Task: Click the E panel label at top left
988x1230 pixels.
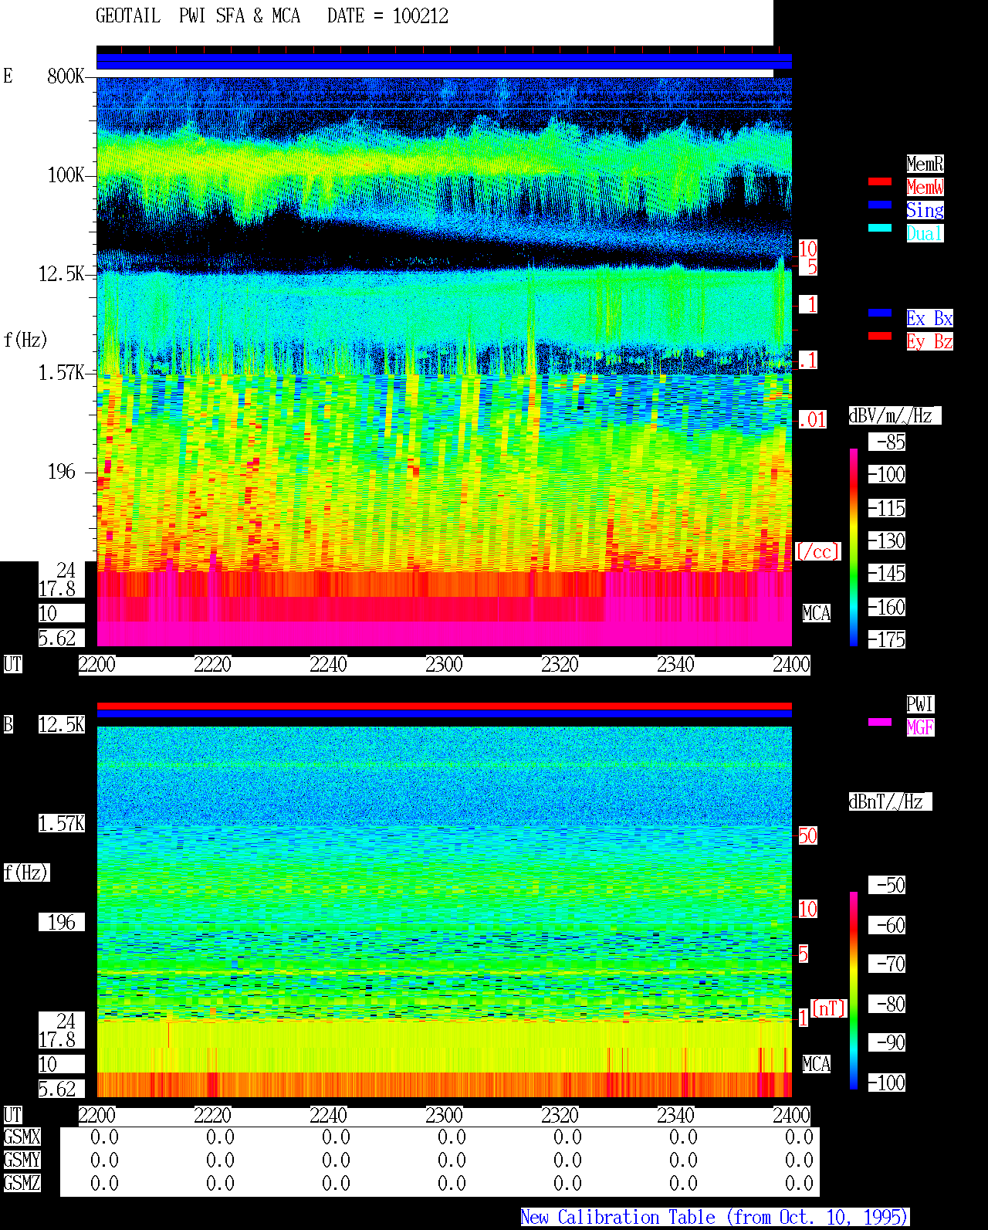Action: click(x=8, y=76)
